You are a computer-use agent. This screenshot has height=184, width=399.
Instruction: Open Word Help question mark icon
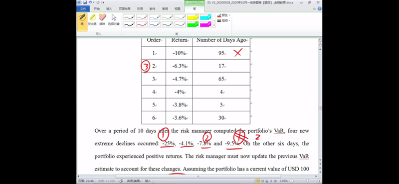pos(319,8)
